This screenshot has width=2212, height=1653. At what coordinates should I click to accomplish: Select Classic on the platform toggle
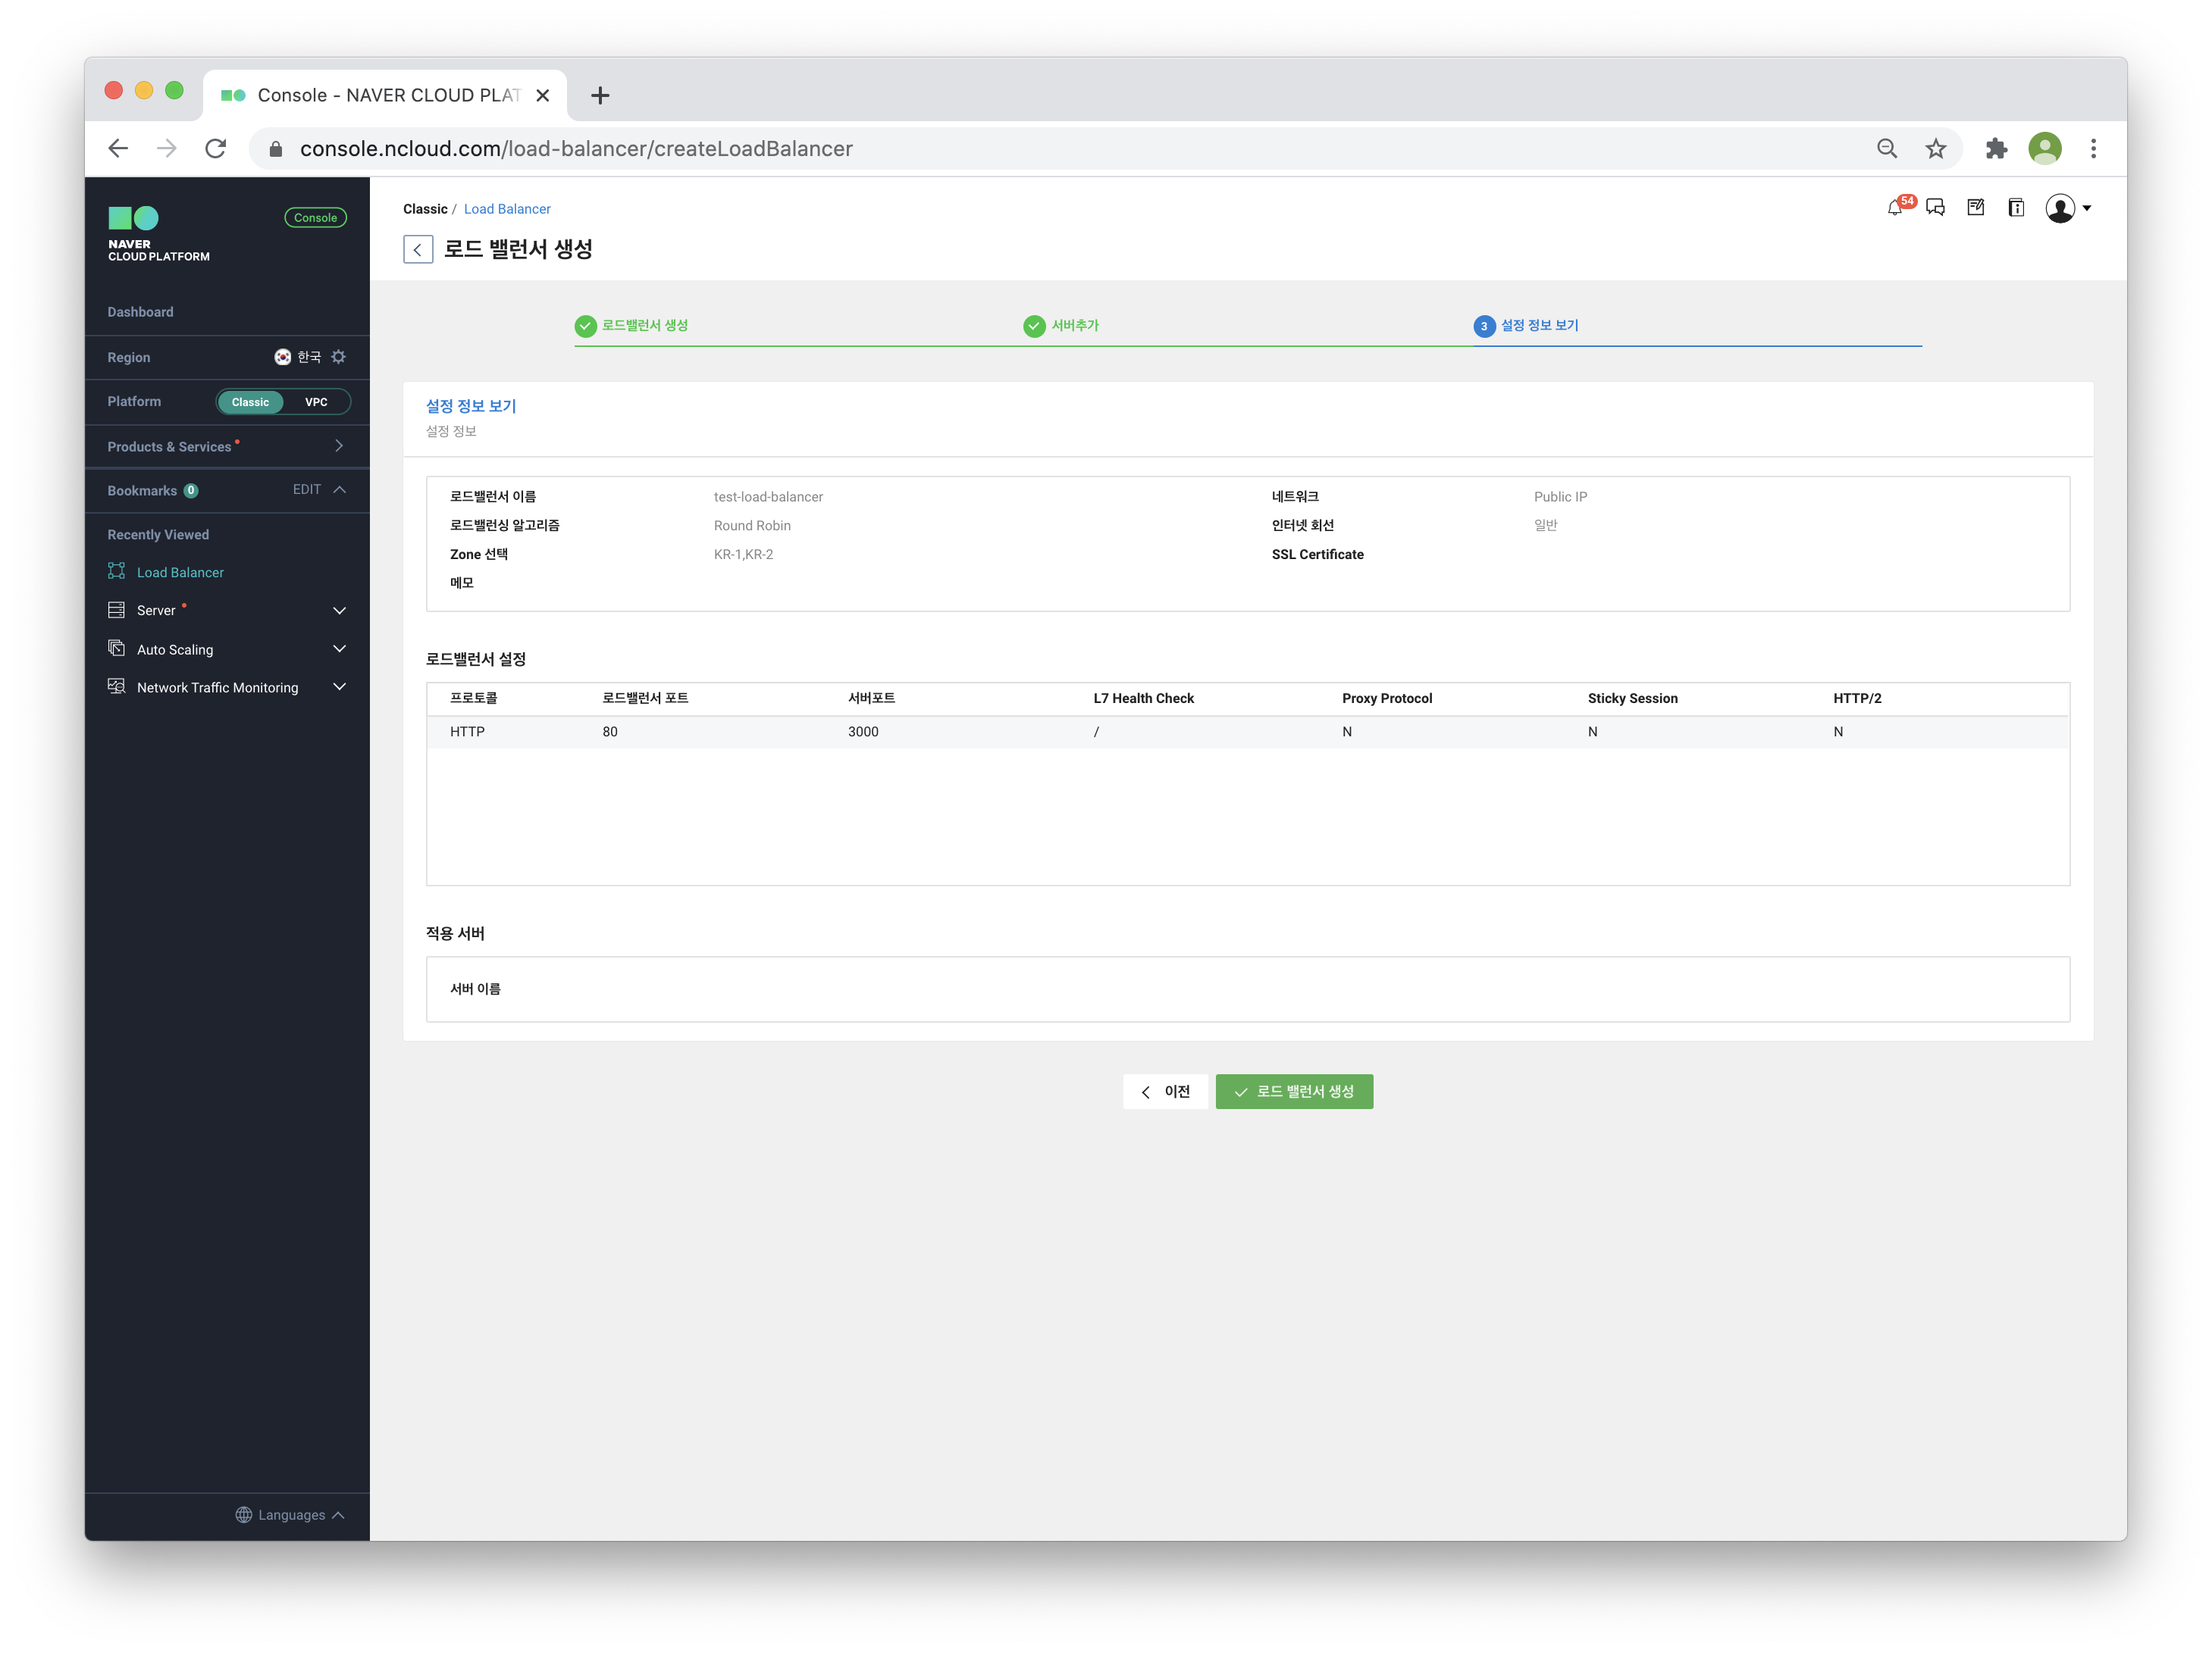(250, 402)
